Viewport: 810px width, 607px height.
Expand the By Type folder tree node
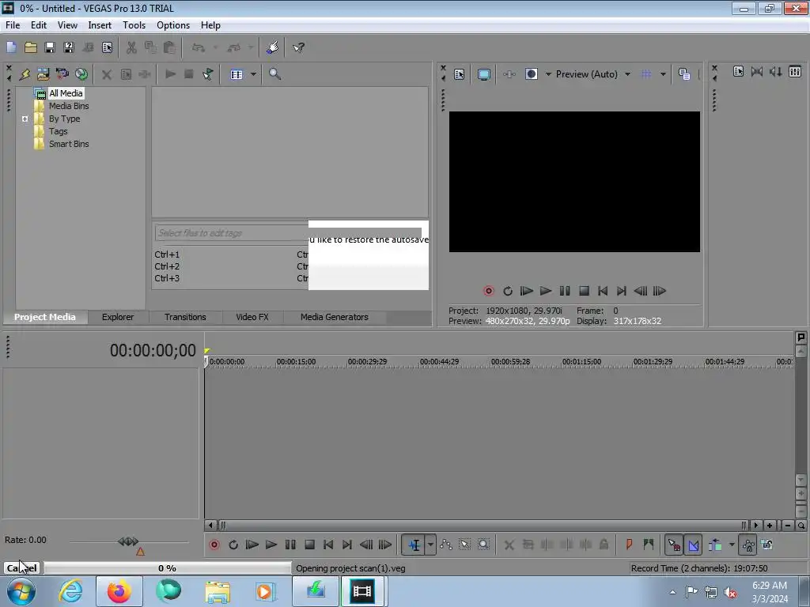point(25,119)
